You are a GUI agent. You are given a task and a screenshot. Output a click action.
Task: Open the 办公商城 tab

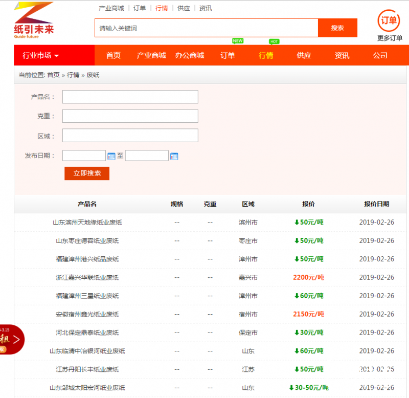pos(189,55)
